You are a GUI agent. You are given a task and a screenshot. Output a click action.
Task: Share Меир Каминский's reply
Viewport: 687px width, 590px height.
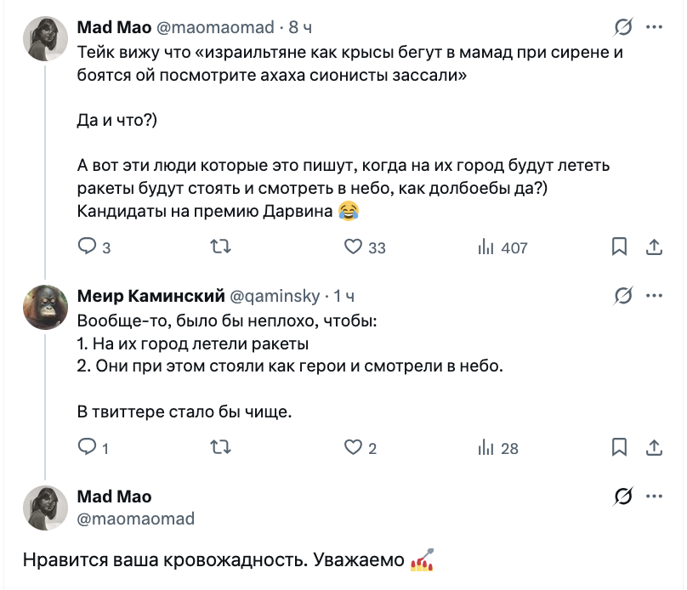[654, 447]
